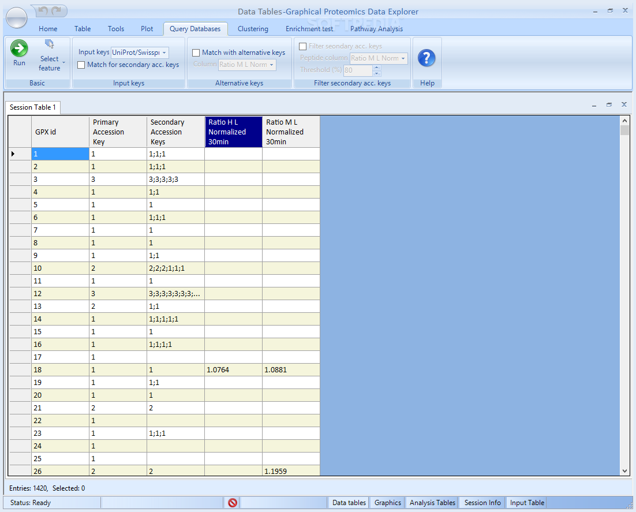Minimize the Session Table inner window
The height and width of the screenshot is (512, 636).
point(594,105)
